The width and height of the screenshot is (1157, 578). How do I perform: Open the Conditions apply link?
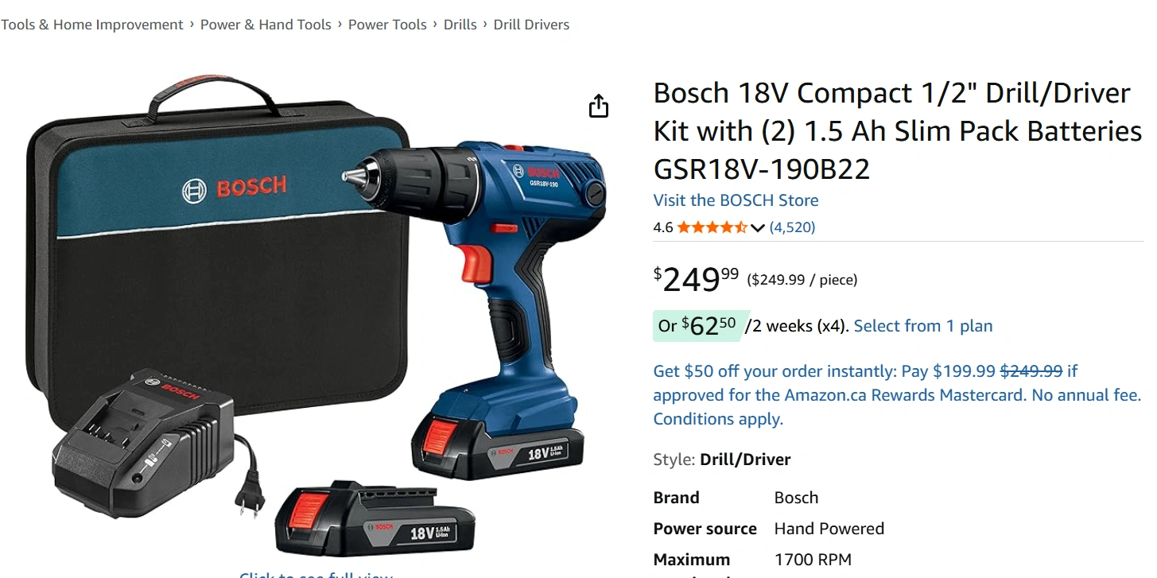(x=718, y=419)
